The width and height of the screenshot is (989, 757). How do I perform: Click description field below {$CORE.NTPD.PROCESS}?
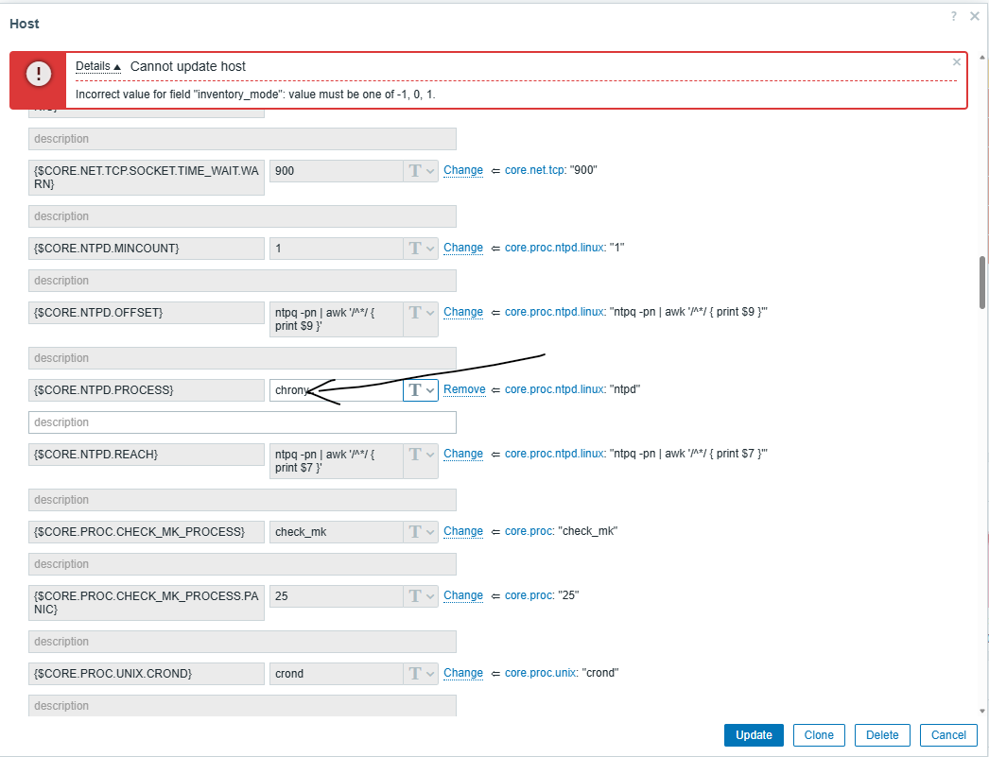242,422
